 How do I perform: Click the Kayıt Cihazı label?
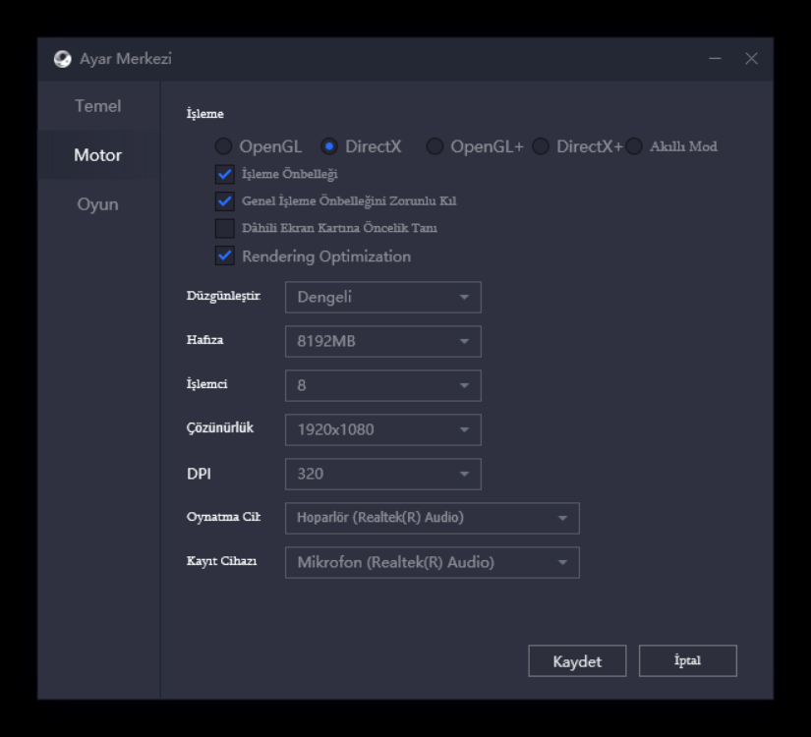pyautogui.click(x=221, y=561)
